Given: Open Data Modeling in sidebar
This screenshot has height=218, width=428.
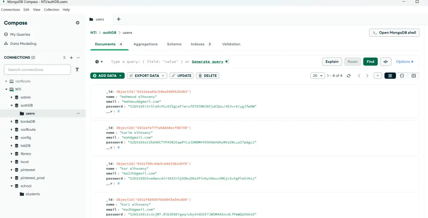Looking at the screenshot, I should click(x=20, y=44).
